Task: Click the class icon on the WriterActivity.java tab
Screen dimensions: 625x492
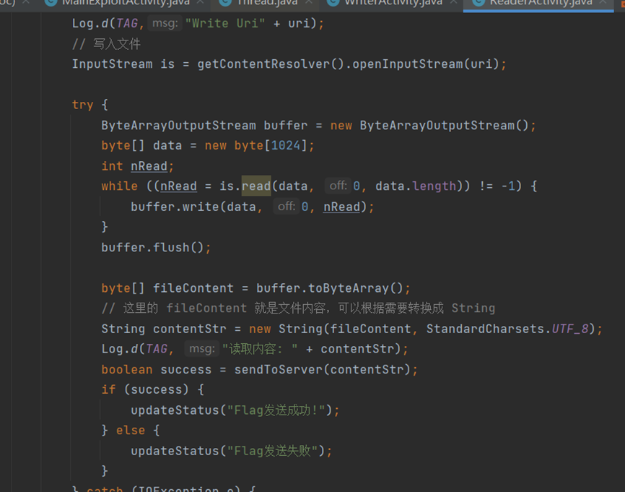Action: tap(333, 3)
